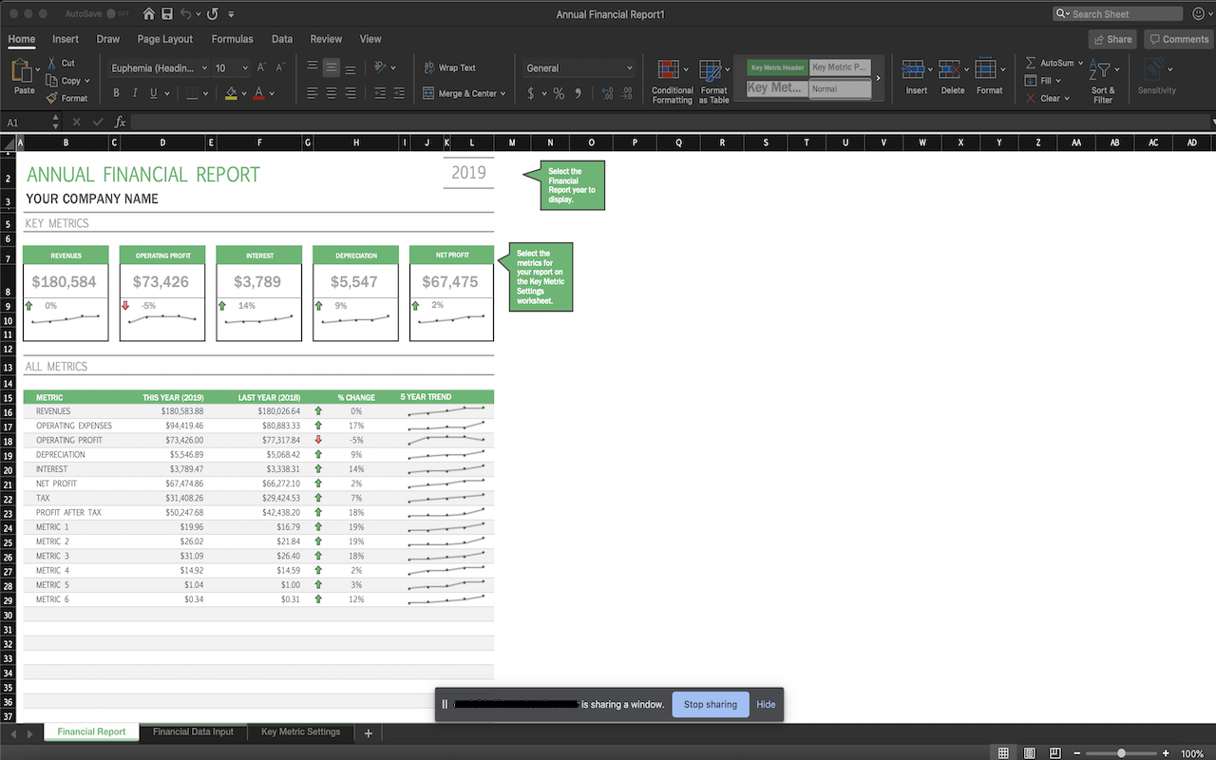Viewport: 1216px width, 760px height.
Task: Open Conditional Formatting menu
Action: click(x=673, y=82)
